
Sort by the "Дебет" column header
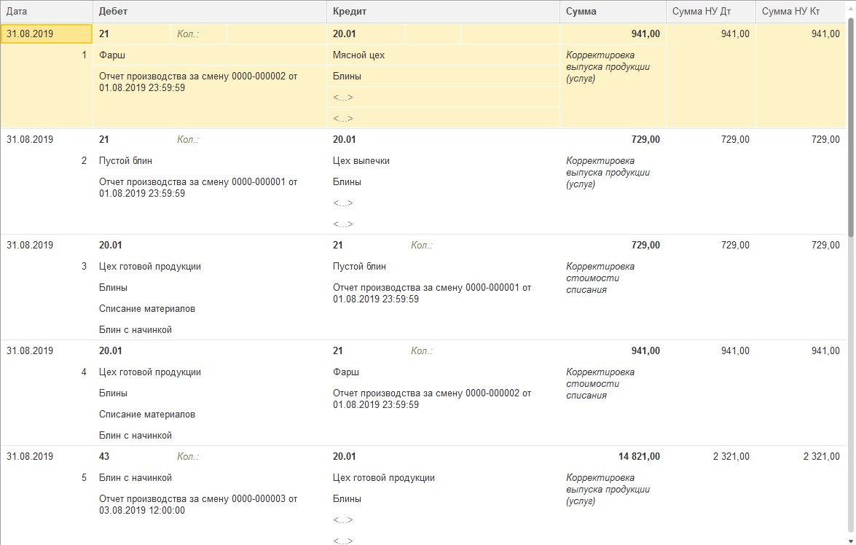114,11
